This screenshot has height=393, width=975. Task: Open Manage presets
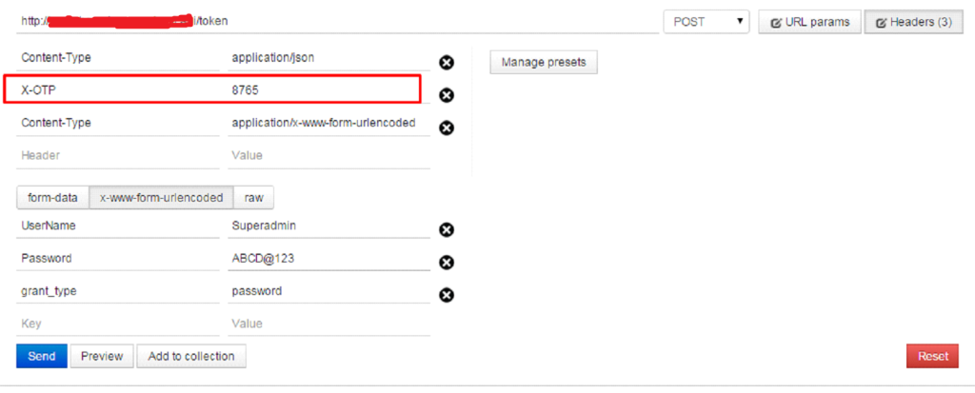tap(544, 62)
